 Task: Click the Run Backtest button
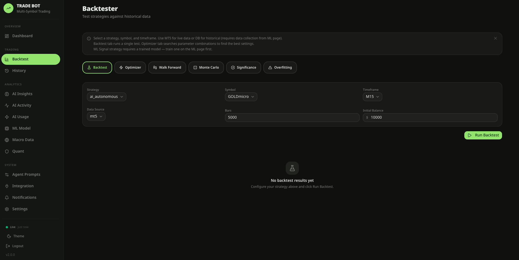tap(483, 135)
